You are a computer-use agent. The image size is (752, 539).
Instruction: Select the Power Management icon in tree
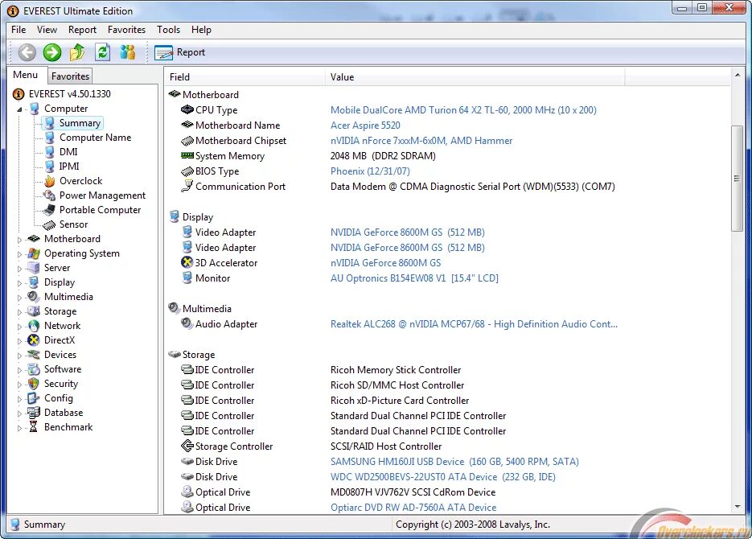coord(49,195)
